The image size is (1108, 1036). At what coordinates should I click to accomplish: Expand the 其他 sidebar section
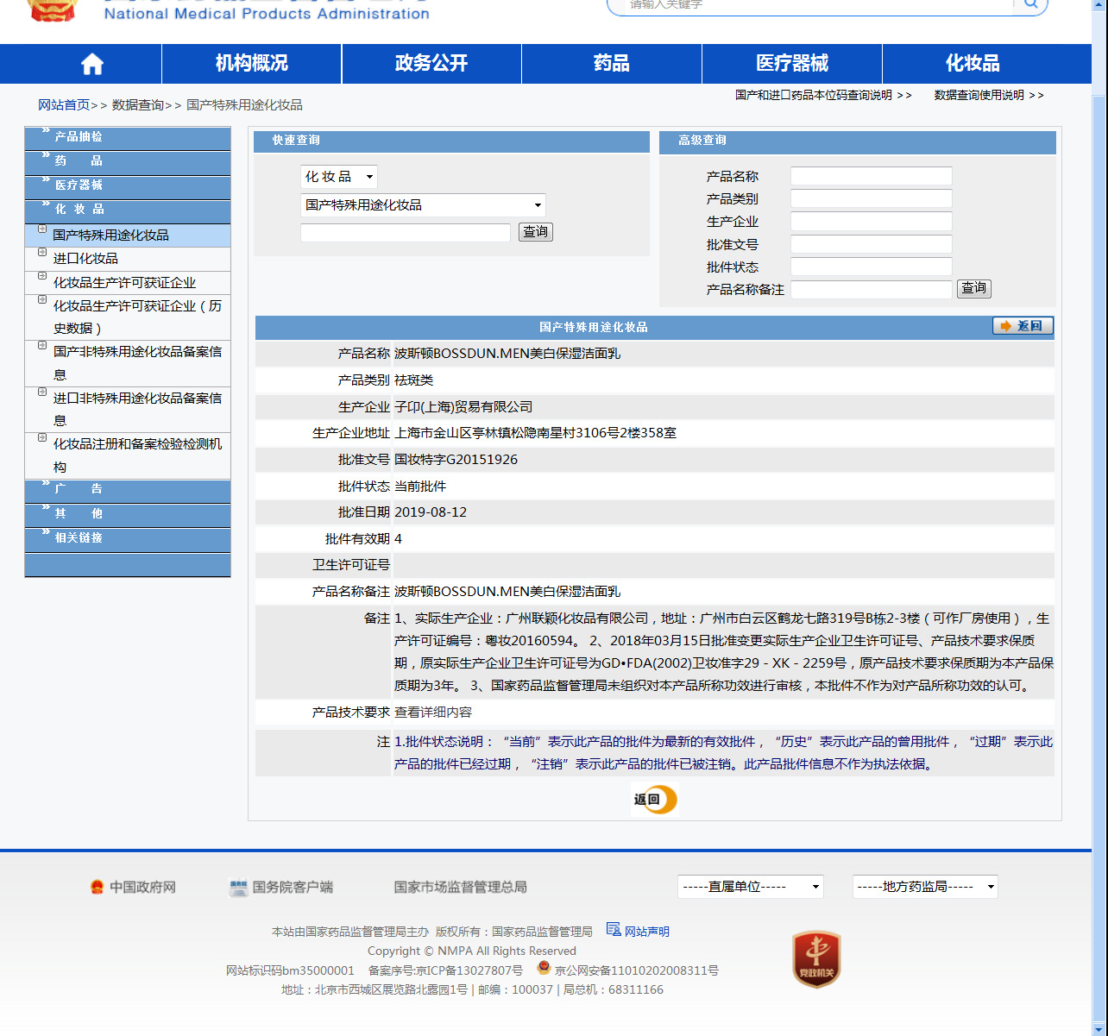pyautogui.click(x=128, y=514)
